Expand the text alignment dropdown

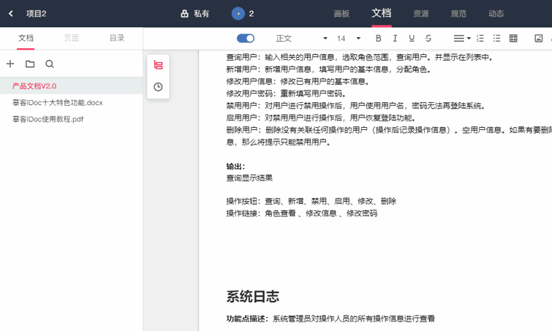click(x=461, y=38)
